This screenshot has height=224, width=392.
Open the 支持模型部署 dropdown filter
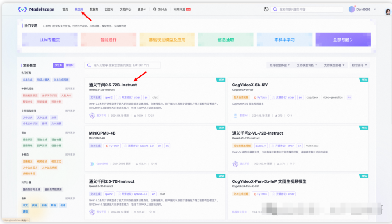pyautogui.click(x=334, y=65)
